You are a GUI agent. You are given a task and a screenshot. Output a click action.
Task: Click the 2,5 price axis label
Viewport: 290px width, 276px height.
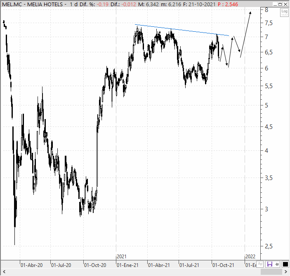269,246
